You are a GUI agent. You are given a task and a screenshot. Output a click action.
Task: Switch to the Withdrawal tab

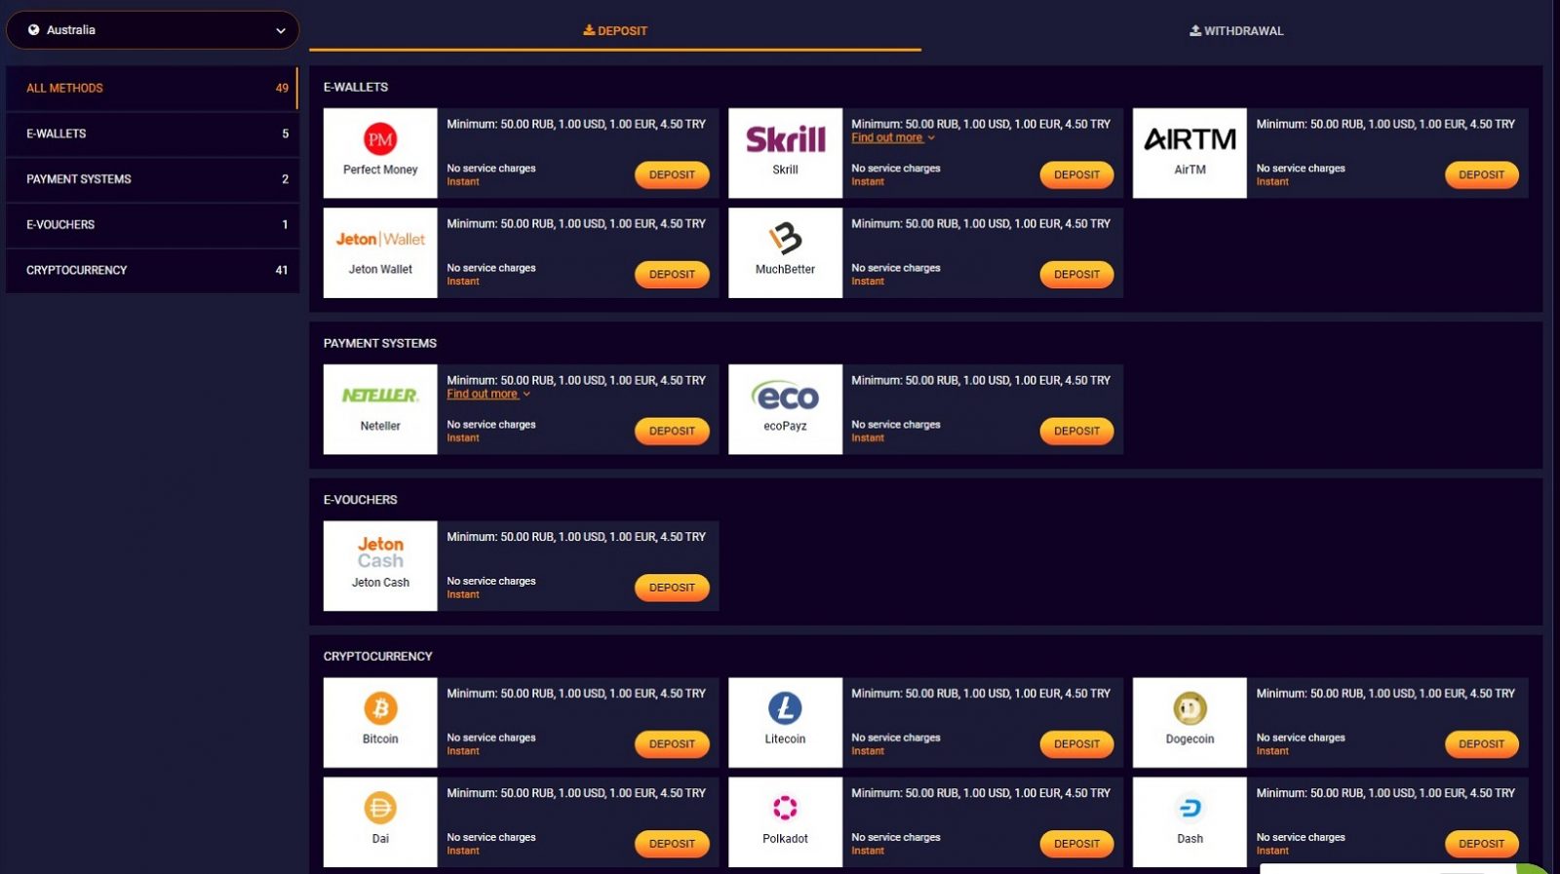pos(1236,31)
